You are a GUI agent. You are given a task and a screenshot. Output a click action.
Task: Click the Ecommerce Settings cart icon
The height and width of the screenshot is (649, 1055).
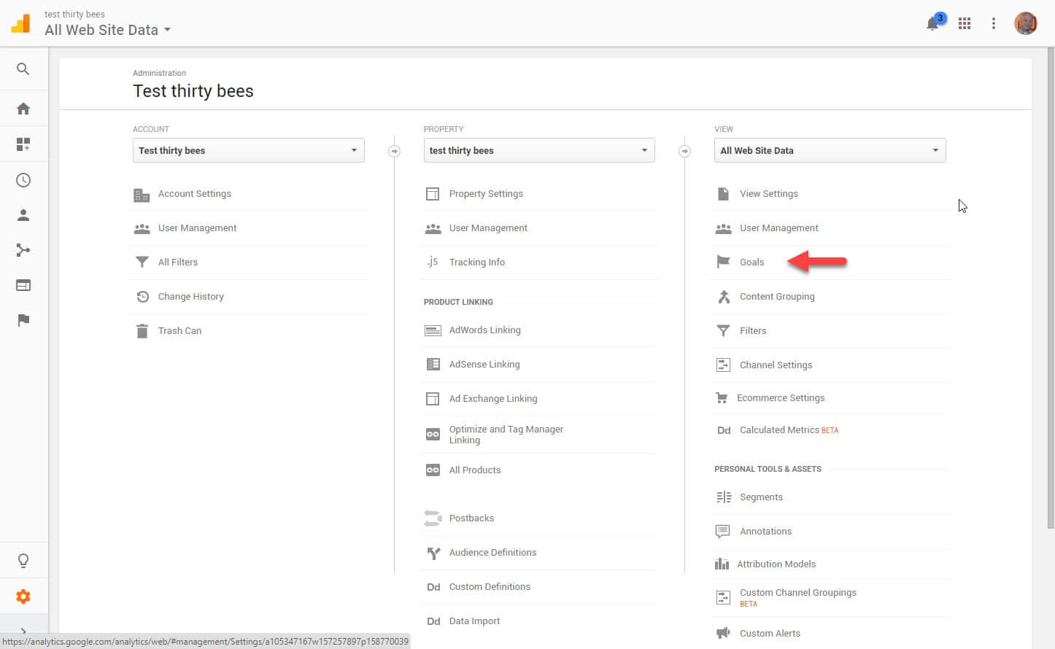click(x=722, y=398)
